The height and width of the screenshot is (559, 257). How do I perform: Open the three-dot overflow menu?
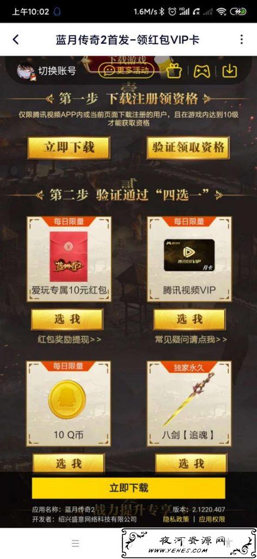242,39
